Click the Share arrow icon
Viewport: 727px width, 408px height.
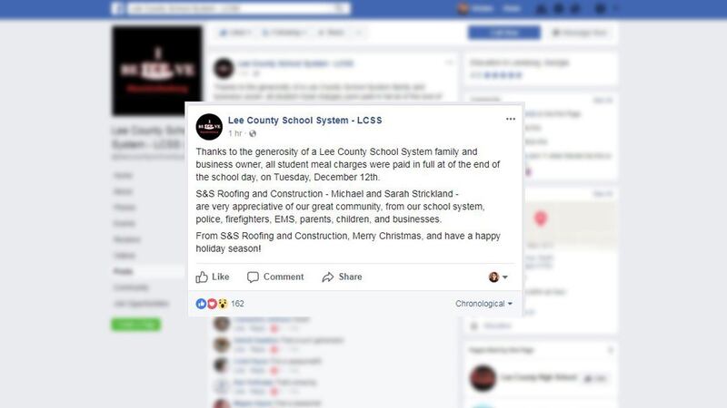pyautogui.click(x=328, y=277)
